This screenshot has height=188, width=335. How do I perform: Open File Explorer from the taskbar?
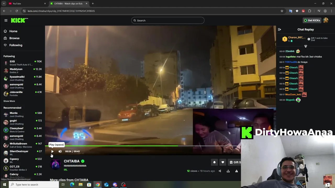[81, 185]
